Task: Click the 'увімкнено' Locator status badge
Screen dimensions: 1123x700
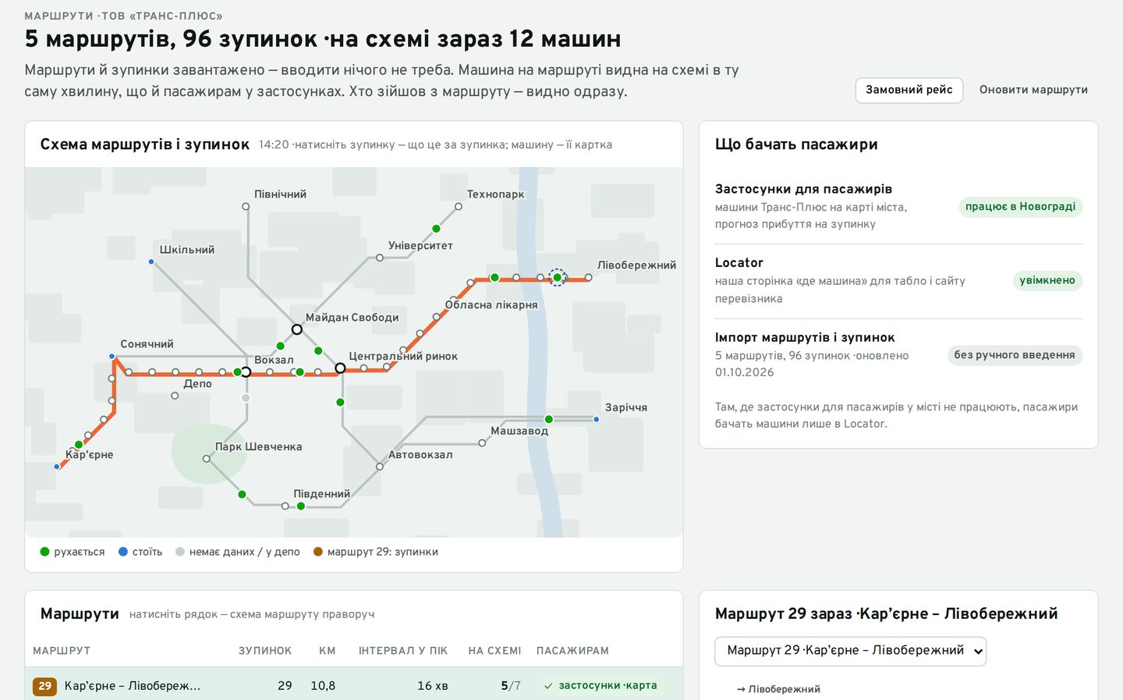Action: pyautogui.click(x=1047, y=280)
